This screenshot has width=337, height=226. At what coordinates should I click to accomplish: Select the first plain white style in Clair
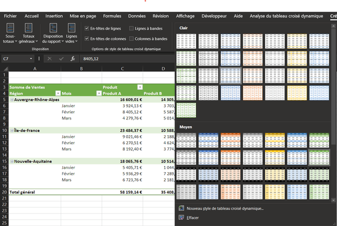coord(186,41)
